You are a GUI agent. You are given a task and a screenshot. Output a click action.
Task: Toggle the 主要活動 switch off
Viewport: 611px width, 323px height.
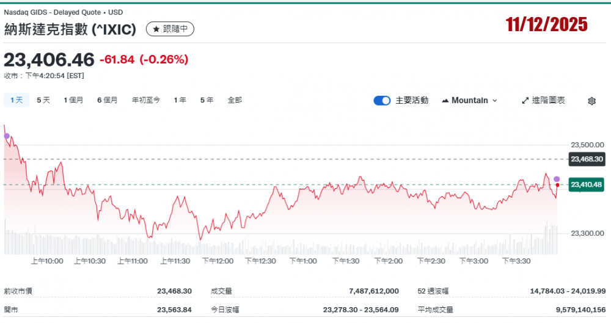click(382, 101)
